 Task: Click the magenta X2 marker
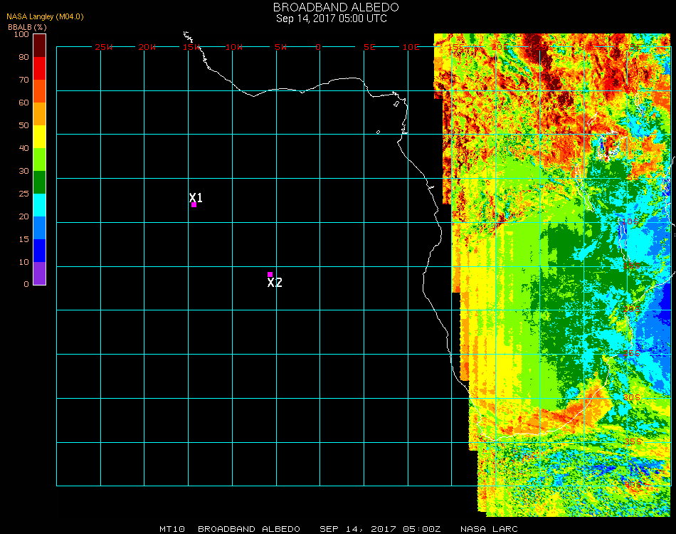pyautogui.click(x=270, y=274)
